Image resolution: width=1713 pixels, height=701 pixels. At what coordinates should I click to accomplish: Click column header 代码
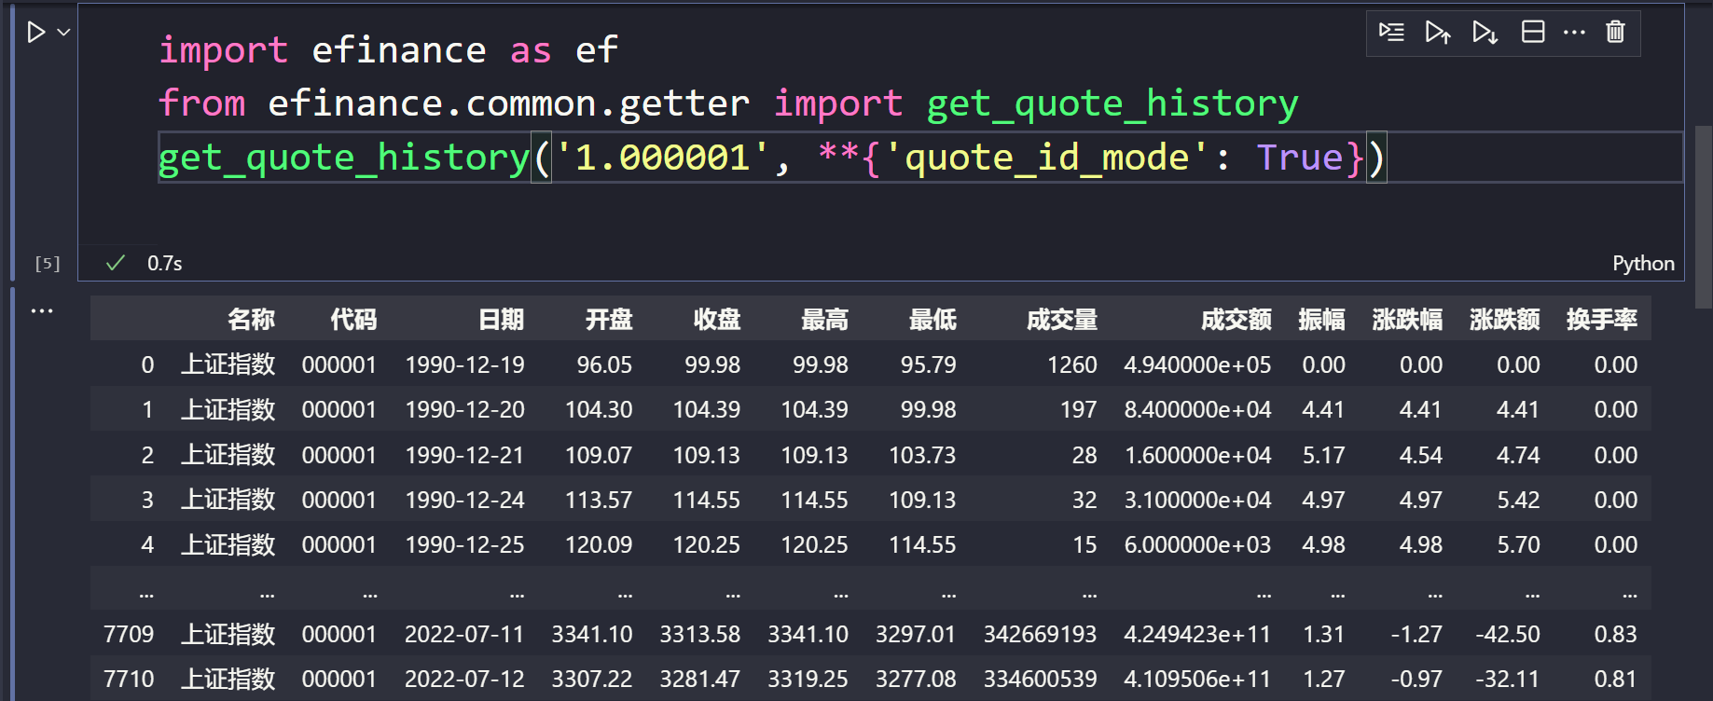click(x=353, y=320)
